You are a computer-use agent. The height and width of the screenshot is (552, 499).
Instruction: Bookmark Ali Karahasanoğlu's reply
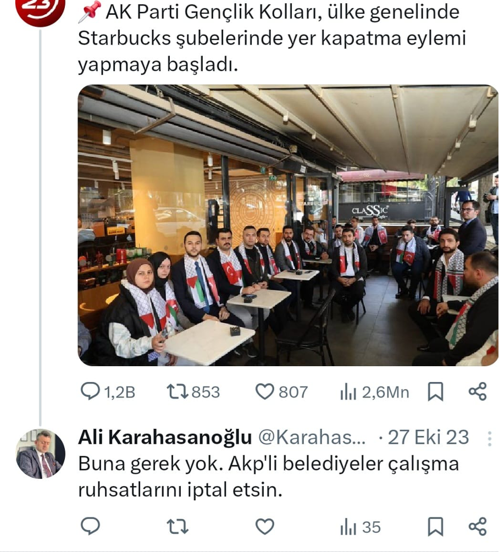pyautogui.click(x=435, y=527)
